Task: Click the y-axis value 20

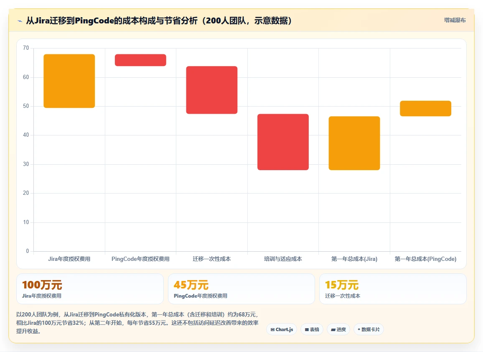Action: [x=26, y=193]
